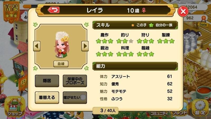Image resolution: width=211 pixels, height=119 pixels.
Task: Open the ショップ shop icon
Action: [15, 107]
